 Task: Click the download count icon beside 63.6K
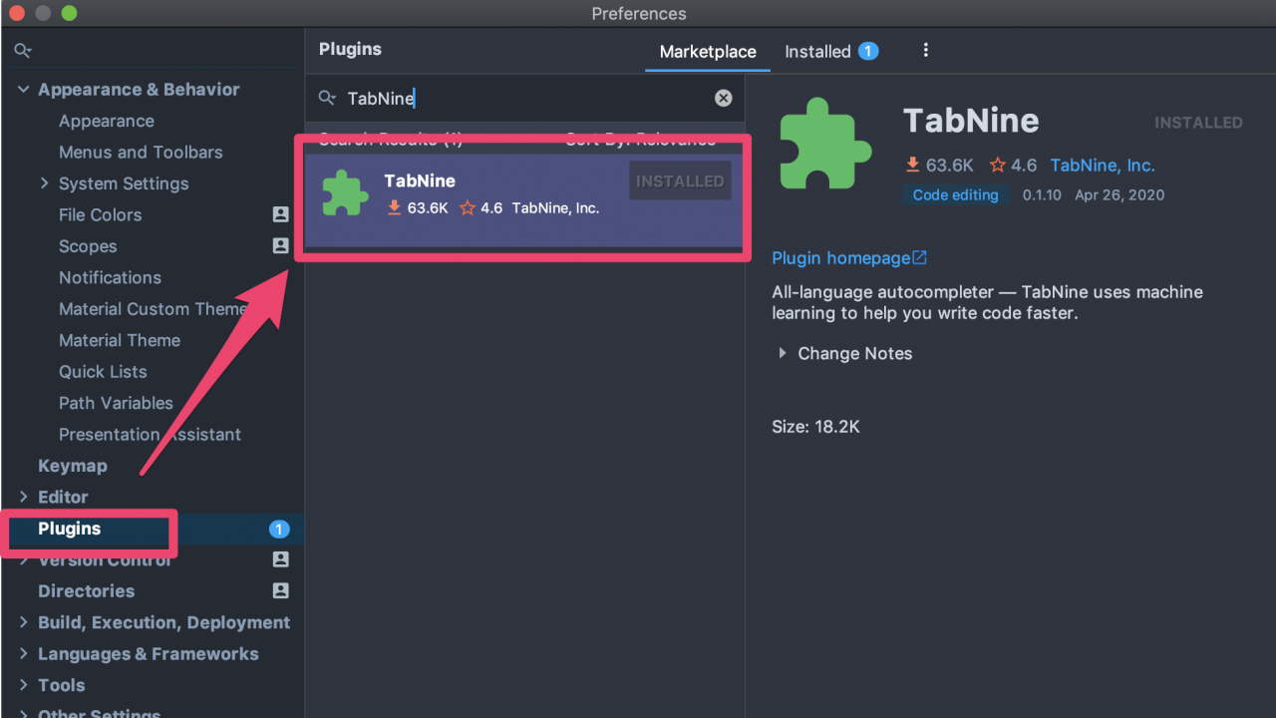(x=914, y=165)
